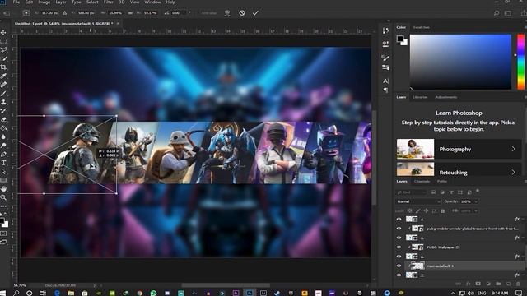Image resolution: width=527 pixels, height=296 pixels.
Task: Open the Normal blend mode dropdown
Action: coord(418,201)
